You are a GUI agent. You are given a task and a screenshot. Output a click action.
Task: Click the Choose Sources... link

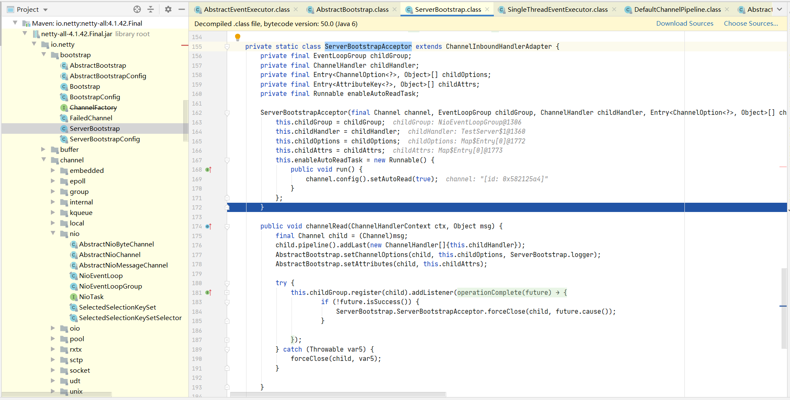click(751, 24)
